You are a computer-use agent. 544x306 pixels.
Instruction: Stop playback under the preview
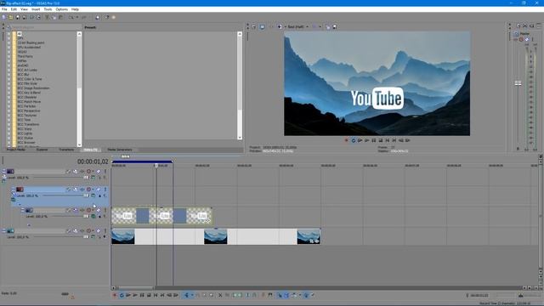click(x=381, y=140)
